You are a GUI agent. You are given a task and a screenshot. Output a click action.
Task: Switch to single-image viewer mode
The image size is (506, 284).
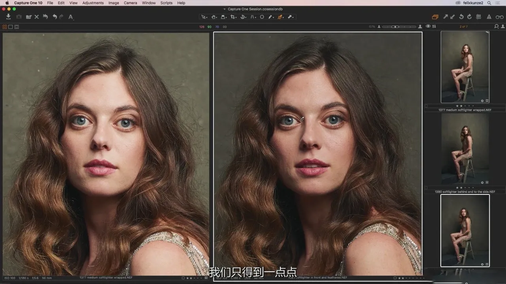coord(11,27)
